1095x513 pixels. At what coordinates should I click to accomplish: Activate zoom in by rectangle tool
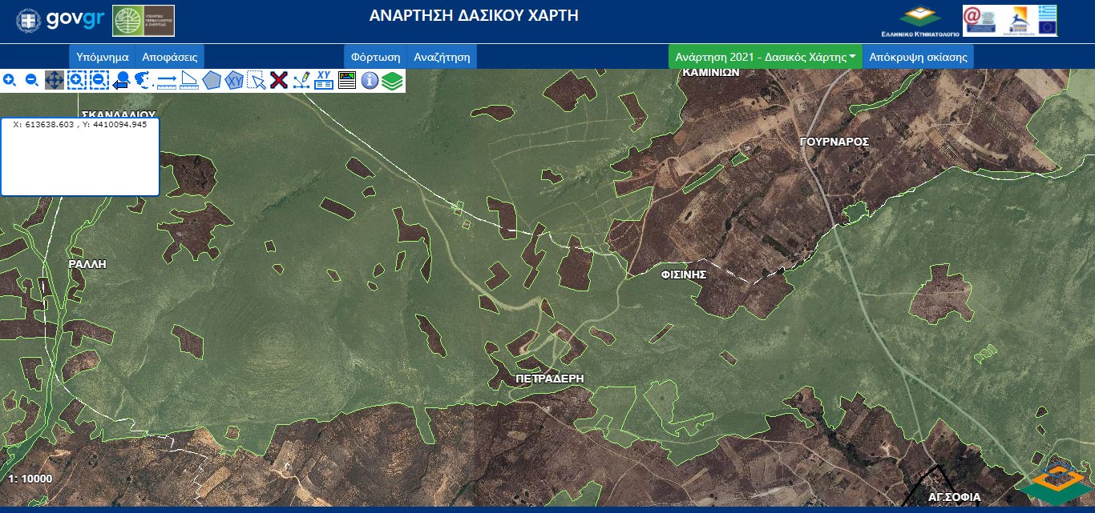coord(76,80)
